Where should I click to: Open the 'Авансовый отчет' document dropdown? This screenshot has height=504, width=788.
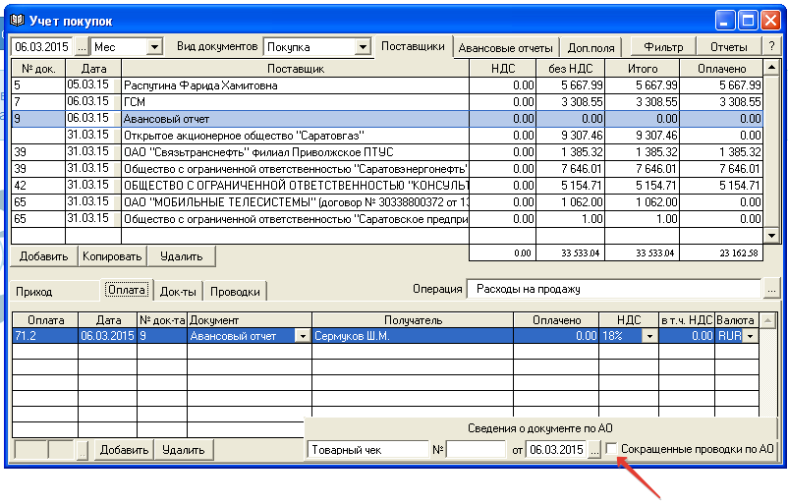pyautogui.click(x=301, y=336)
